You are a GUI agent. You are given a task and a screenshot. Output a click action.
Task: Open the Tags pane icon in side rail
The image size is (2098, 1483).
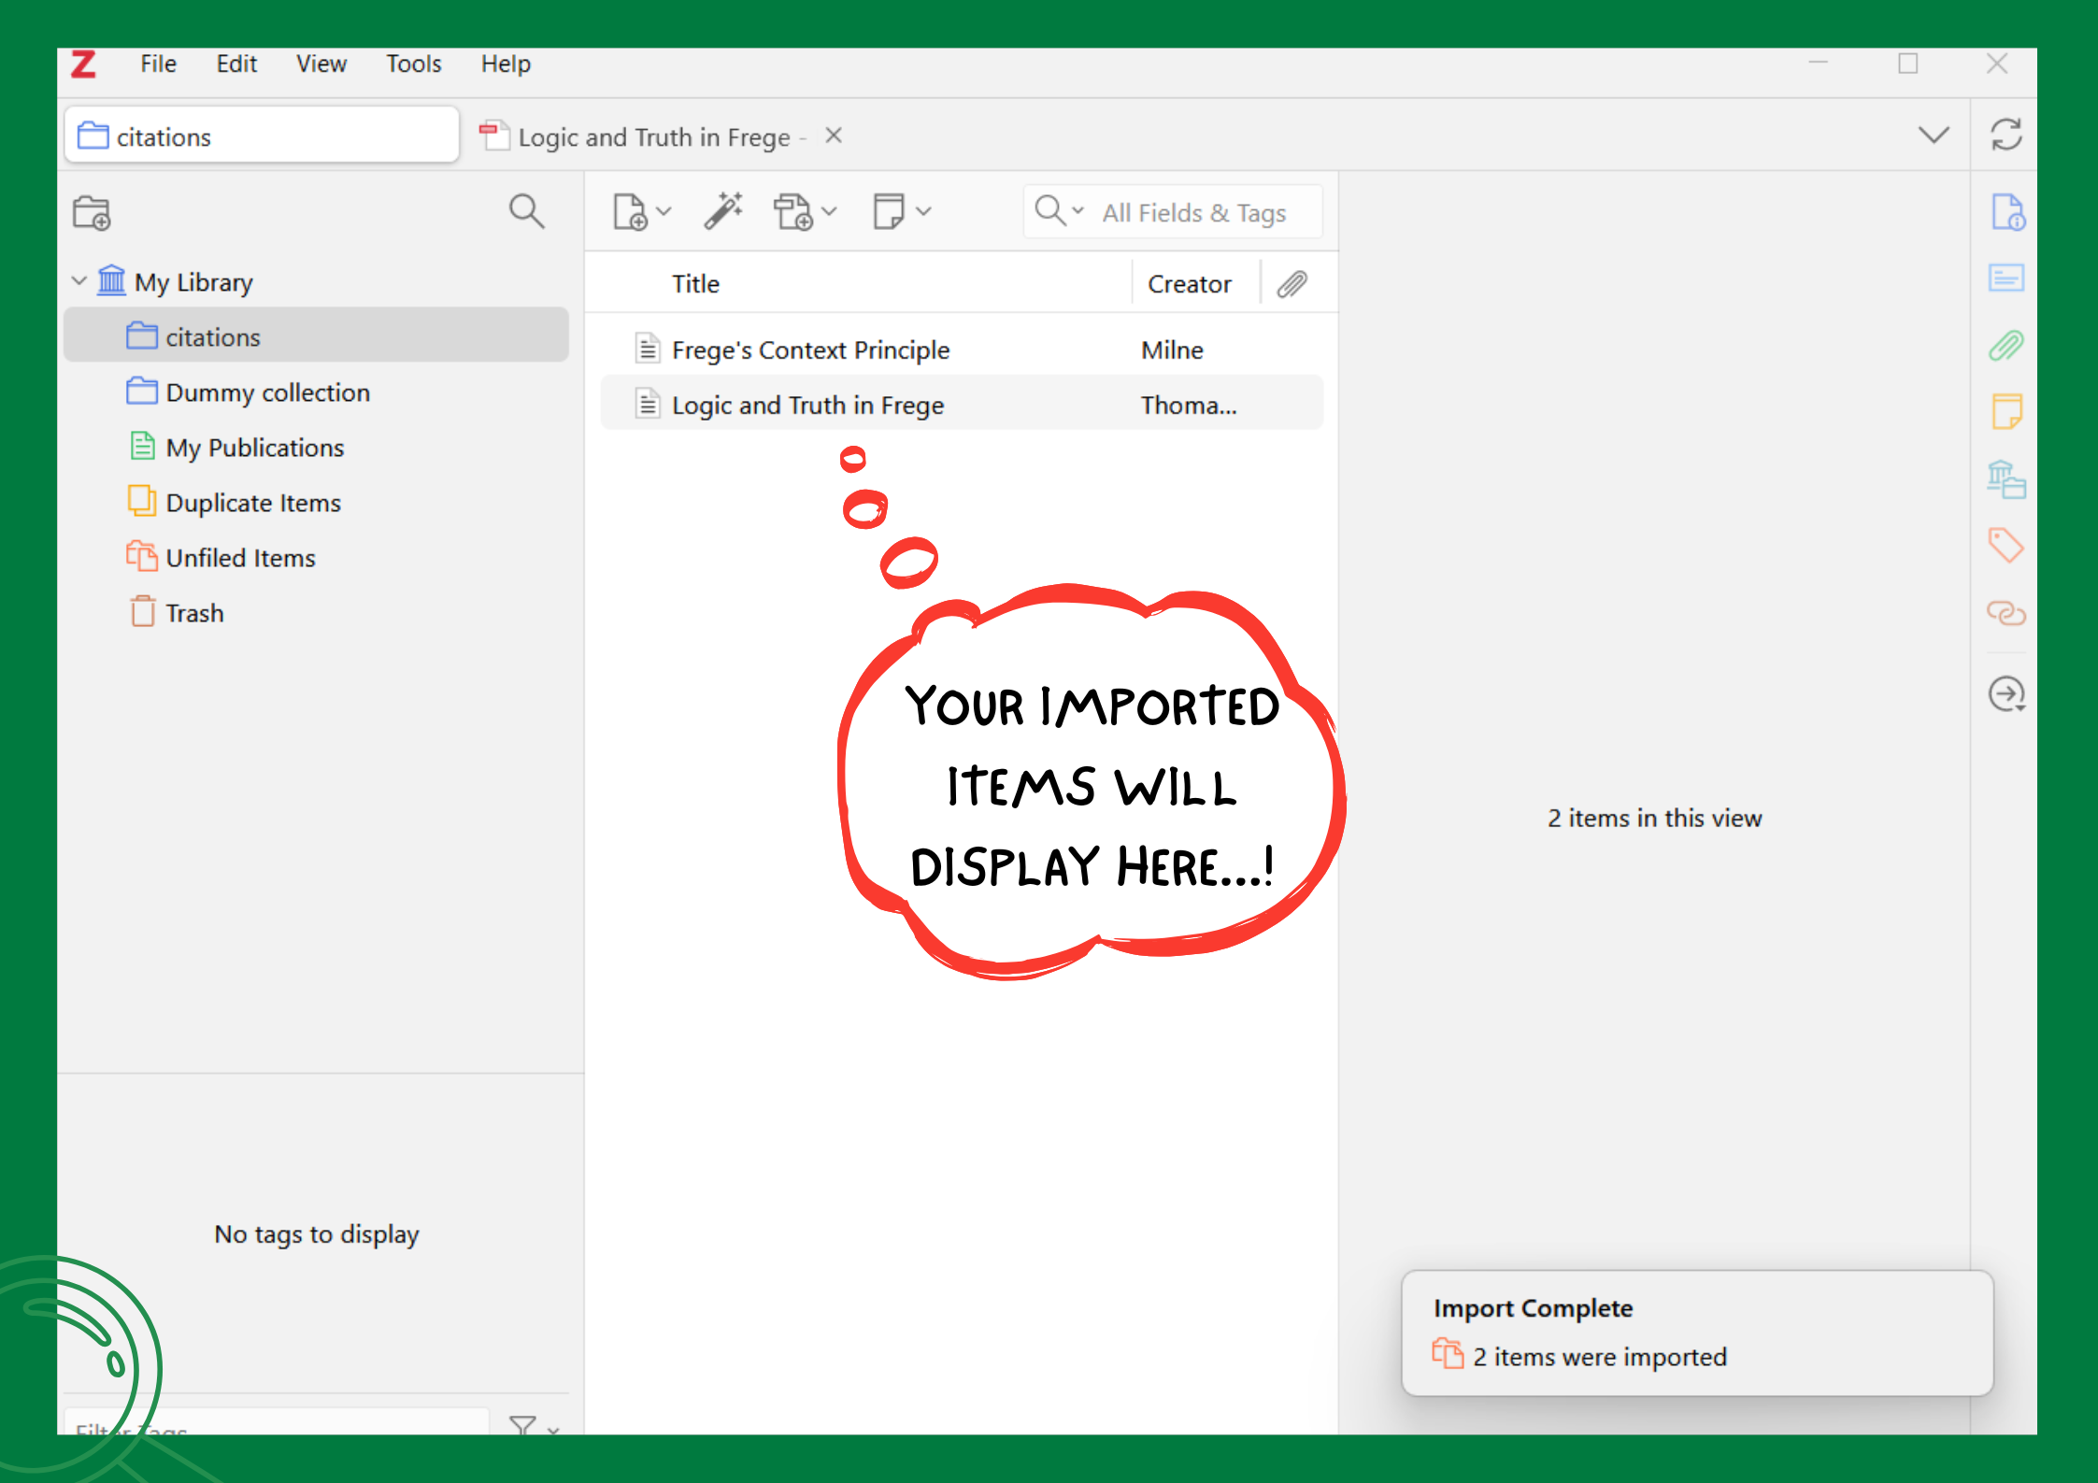click(x=2006, y=546)
